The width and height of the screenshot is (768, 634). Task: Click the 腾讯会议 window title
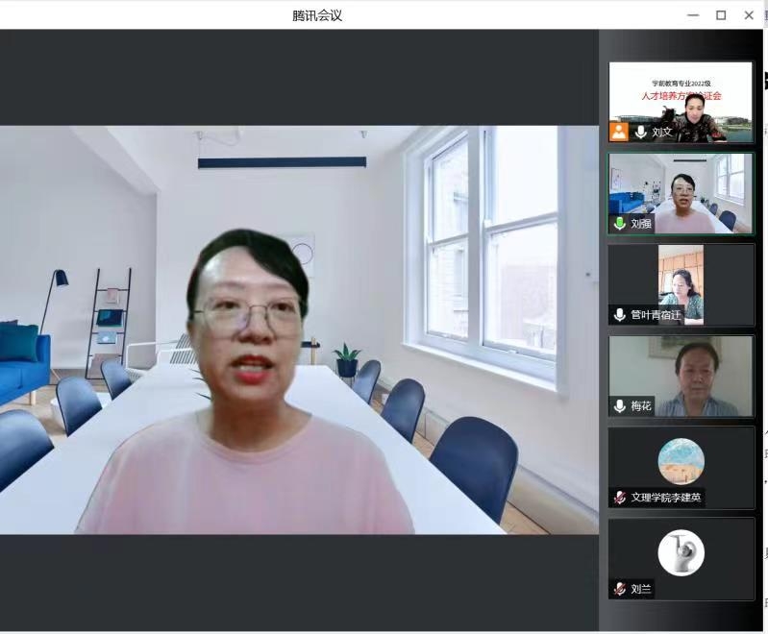click(317, 15)
